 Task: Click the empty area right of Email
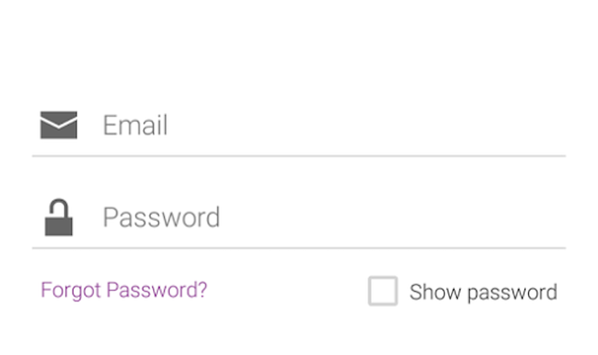click(366, 125)
